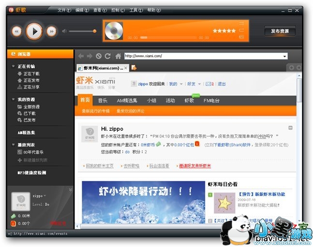Image resolution: width=313 pixels, height=247 pixels.
Task: Click the previous track button
Action: click(x=16, y=31)
